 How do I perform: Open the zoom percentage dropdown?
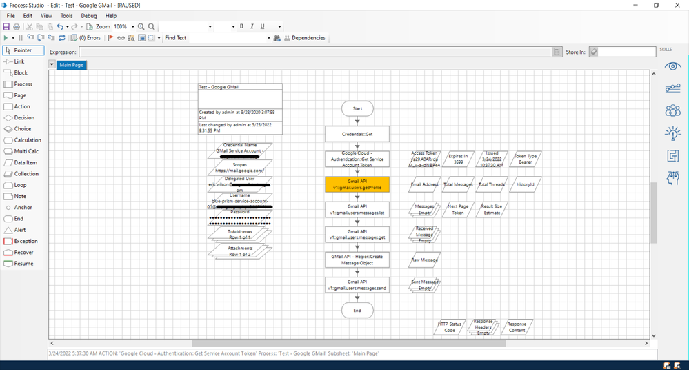tap(132, 26)
